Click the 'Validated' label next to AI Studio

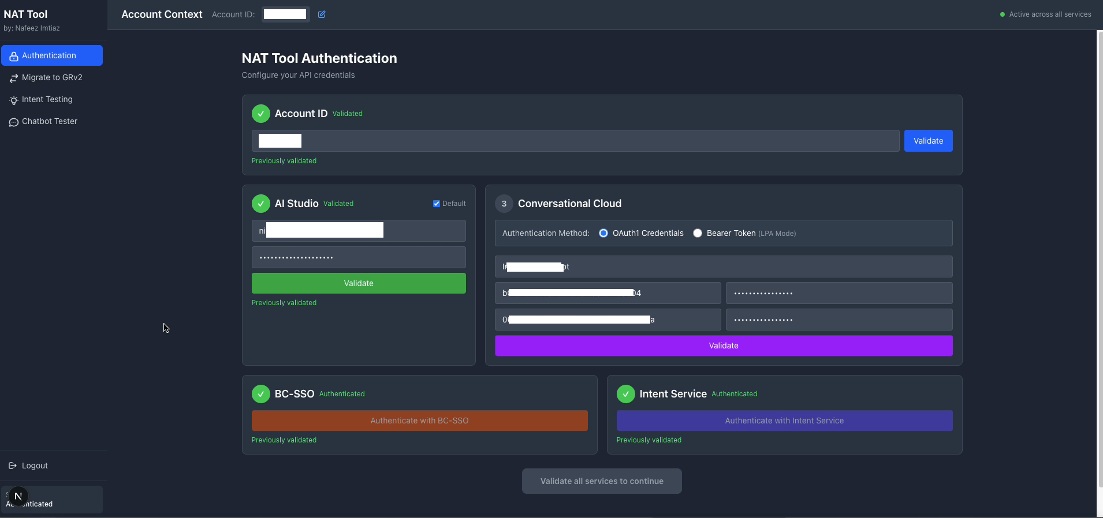[338, 204]
